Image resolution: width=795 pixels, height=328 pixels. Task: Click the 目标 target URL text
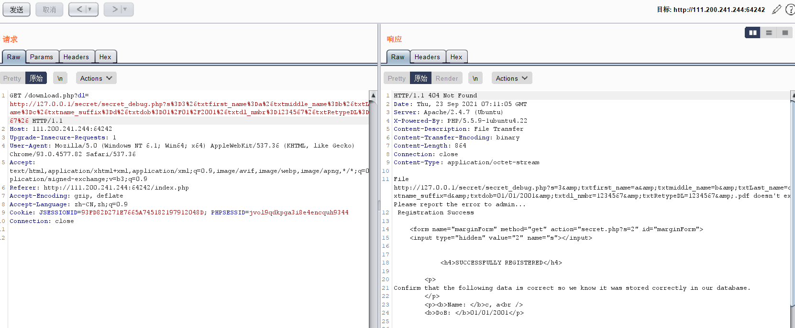pos(711,10)
